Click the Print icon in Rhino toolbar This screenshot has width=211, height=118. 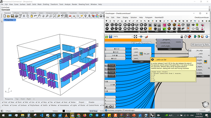pyautogui.click(x=16, y=16)
